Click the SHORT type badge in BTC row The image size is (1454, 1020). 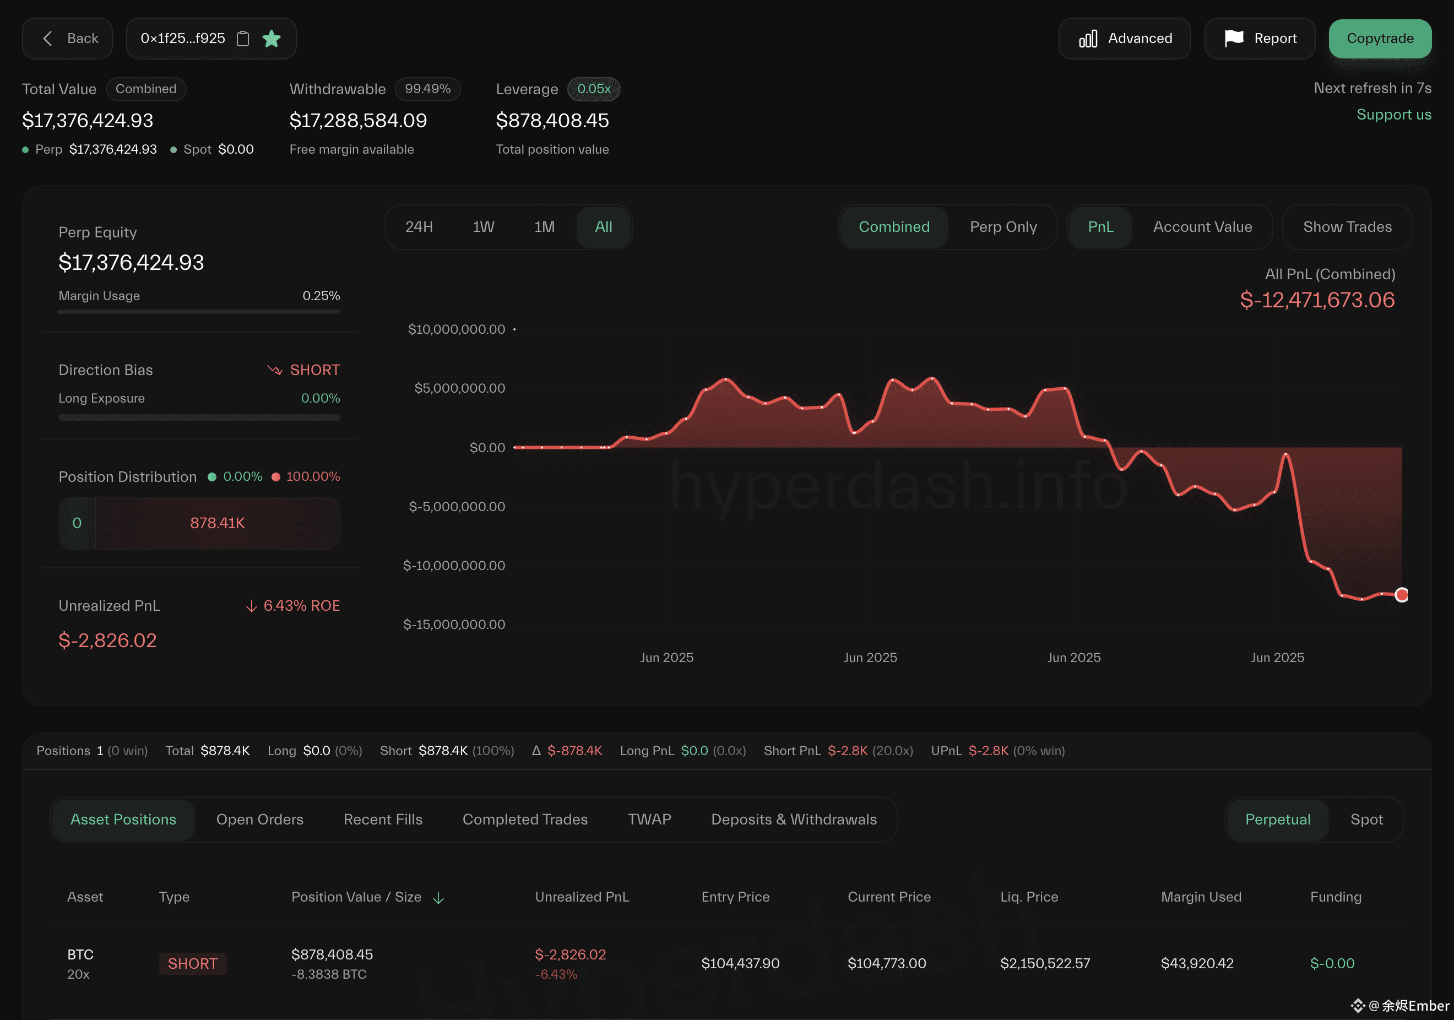[193, 963]
